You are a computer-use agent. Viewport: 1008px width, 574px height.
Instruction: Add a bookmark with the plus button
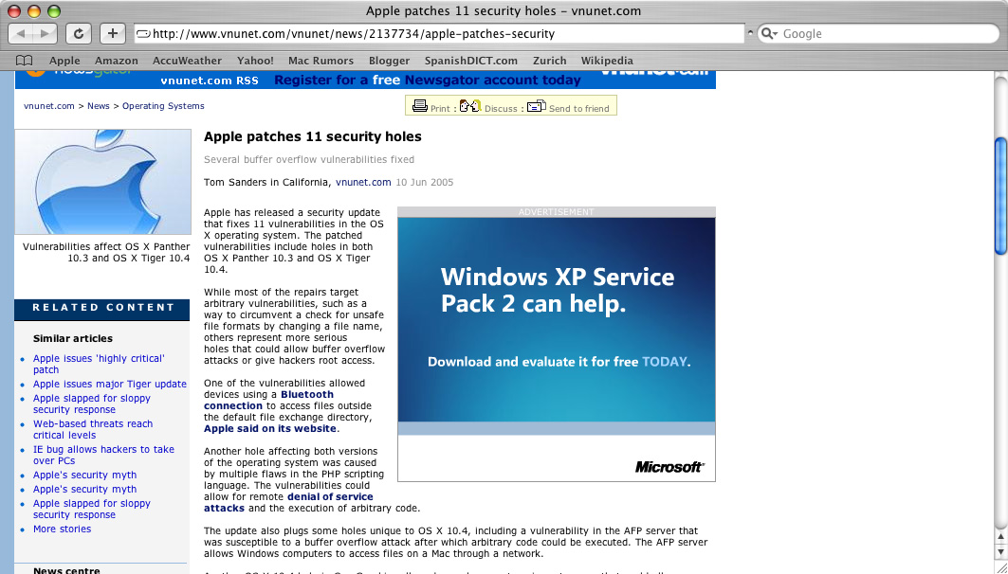[113, 33]
